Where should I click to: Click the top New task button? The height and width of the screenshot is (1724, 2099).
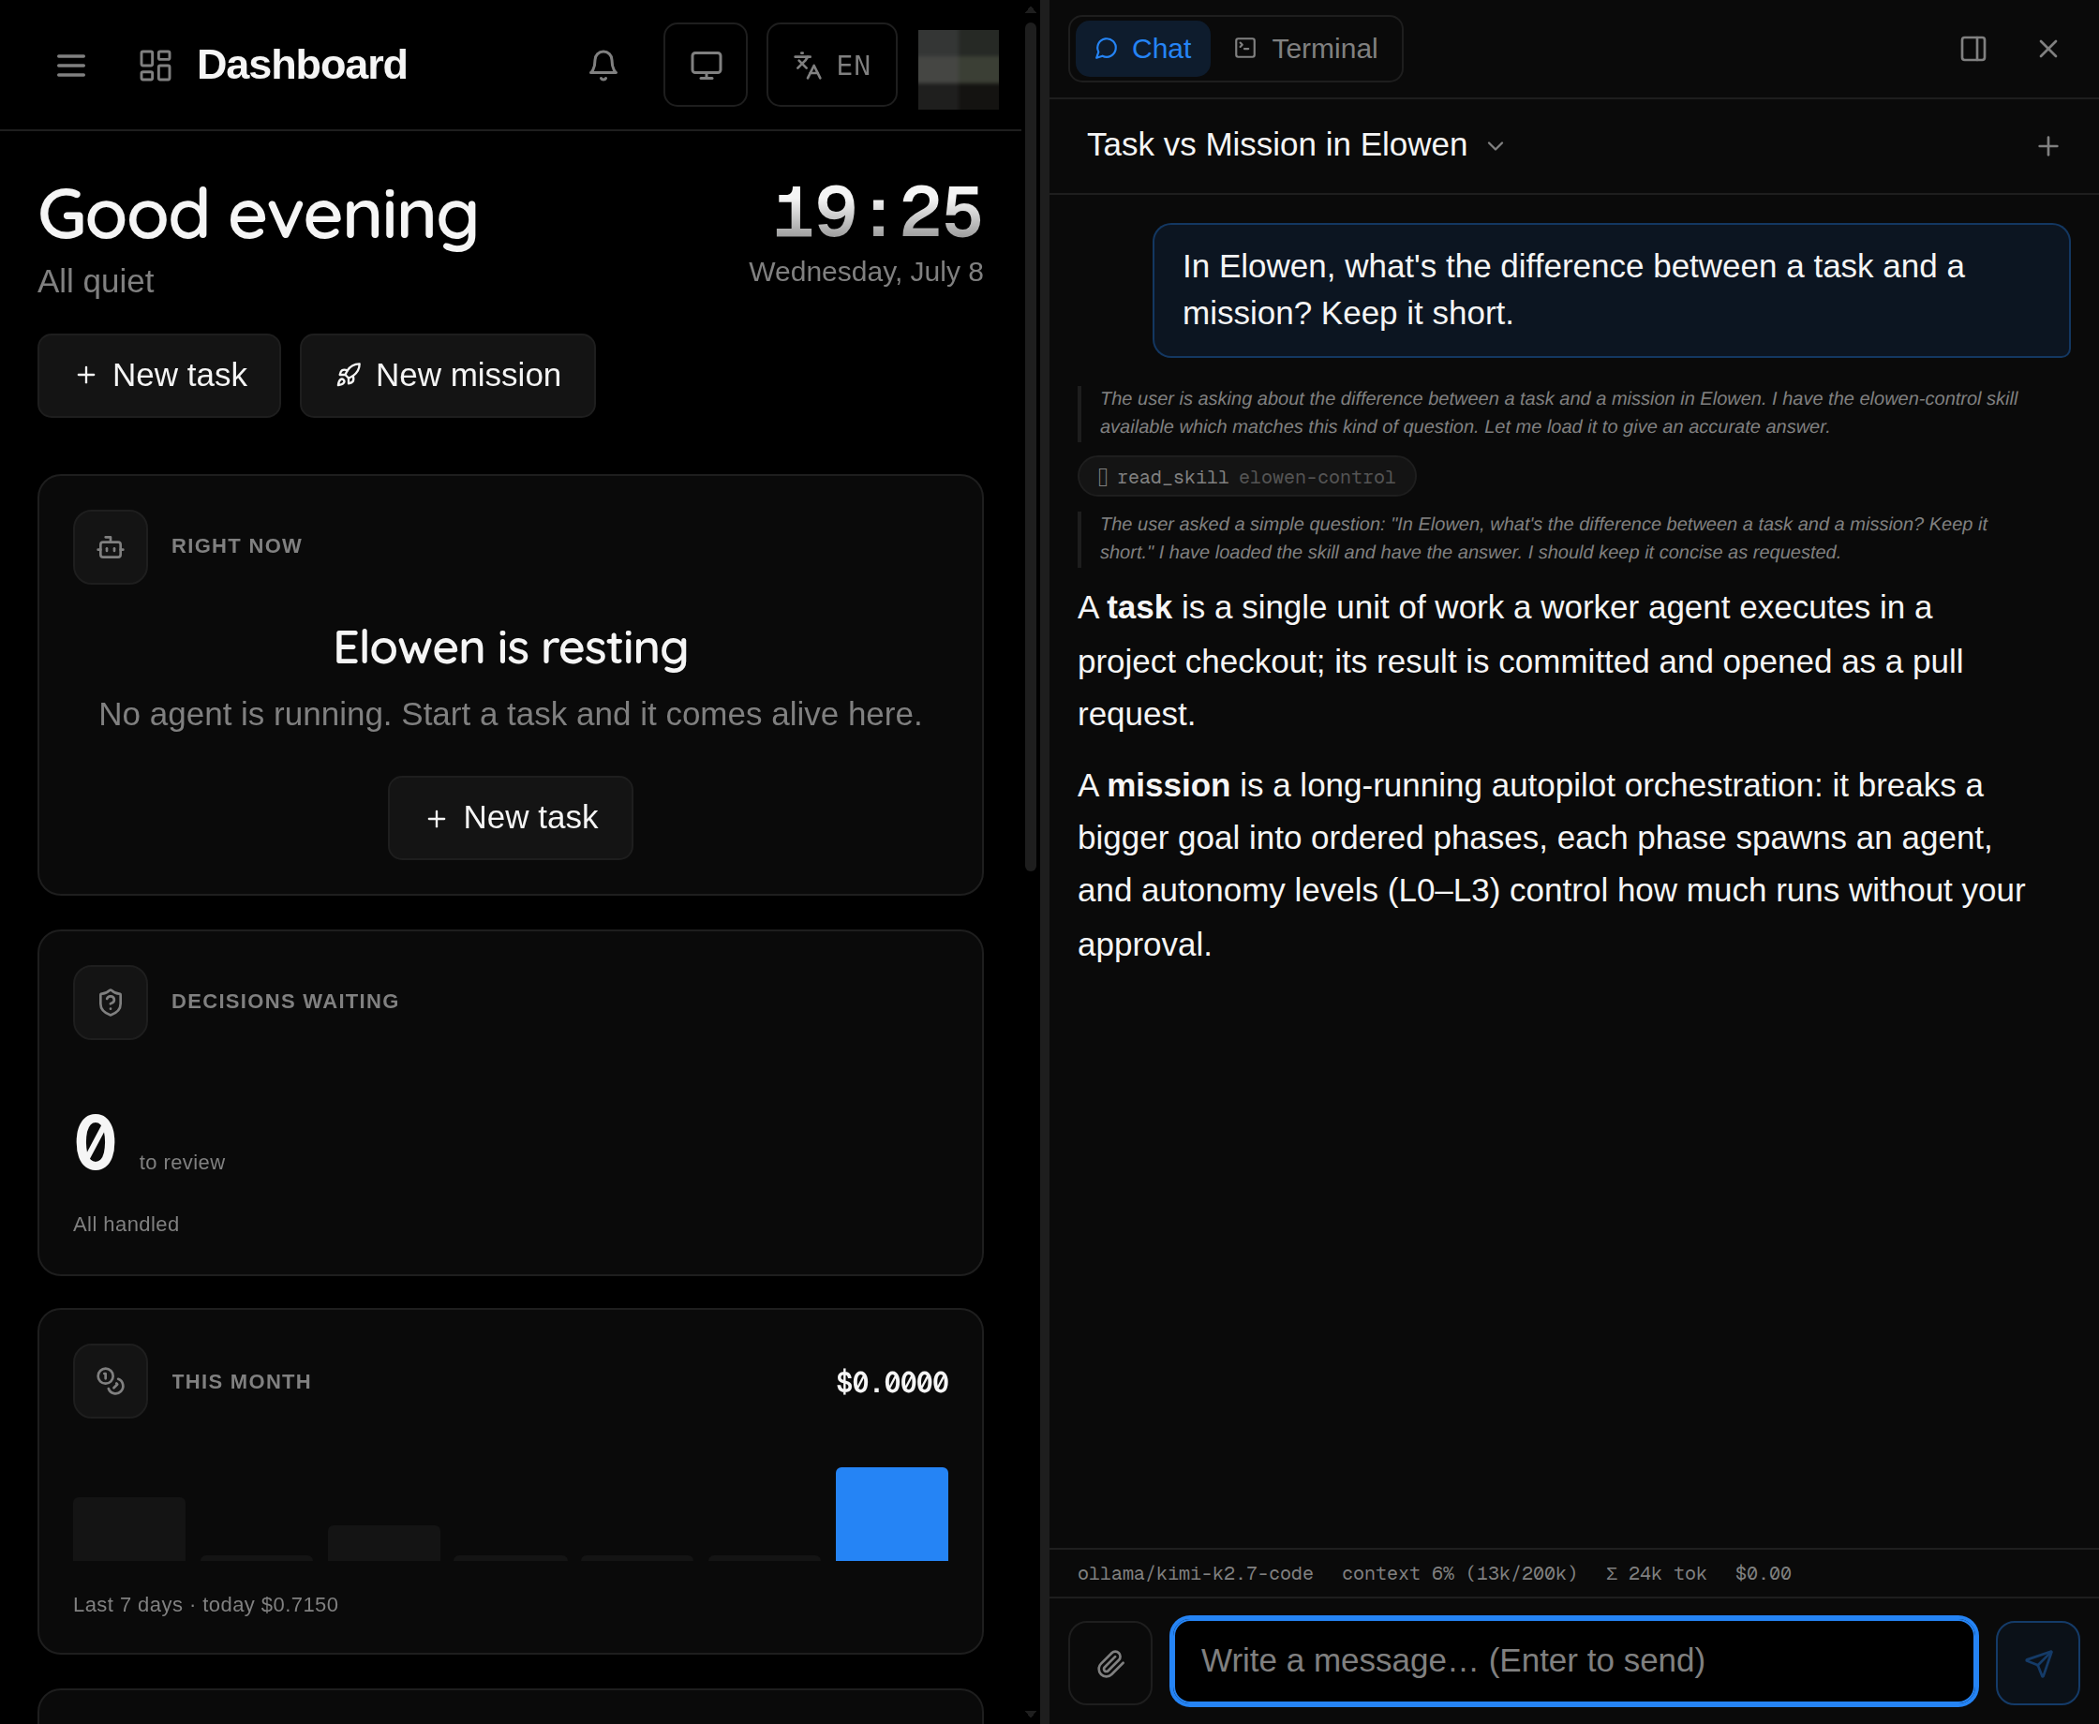click(x=160, y=376)
